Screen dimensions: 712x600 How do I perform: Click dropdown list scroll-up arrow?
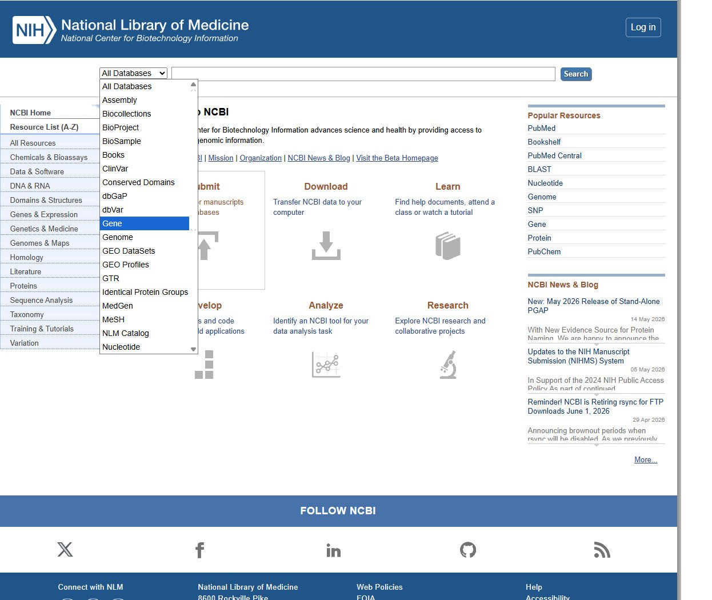(x=193, y=85)
